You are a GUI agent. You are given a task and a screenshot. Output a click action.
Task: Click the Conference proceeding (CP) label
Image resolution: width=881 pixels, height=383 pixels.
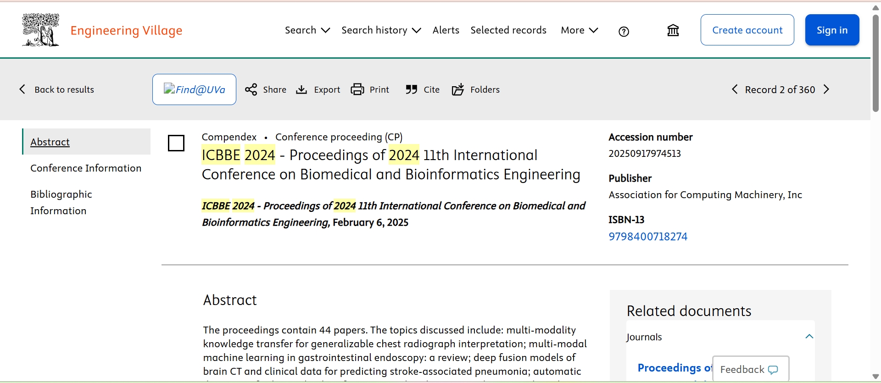(x=339, y=137)
